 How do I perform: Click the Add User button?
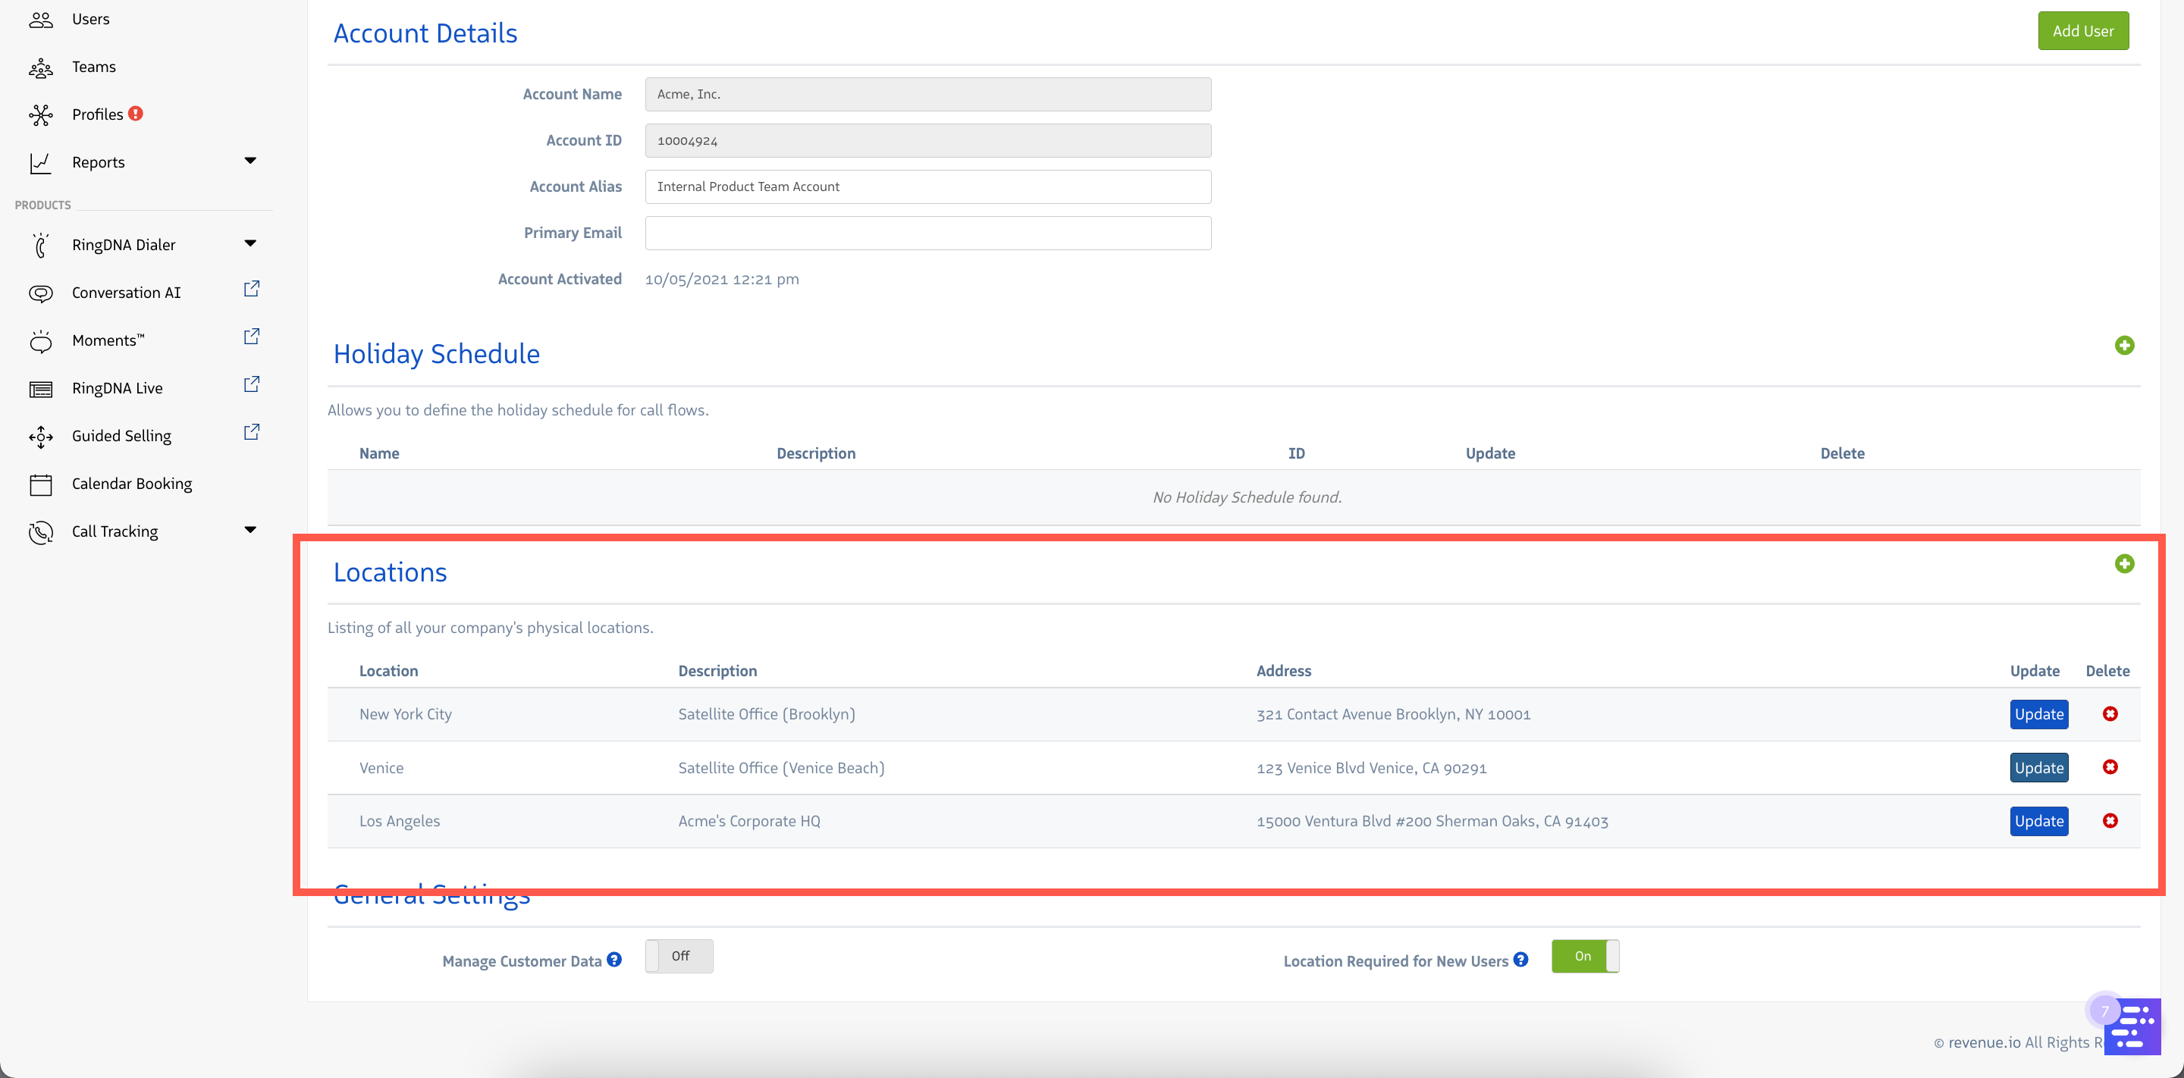(2082, 30)
